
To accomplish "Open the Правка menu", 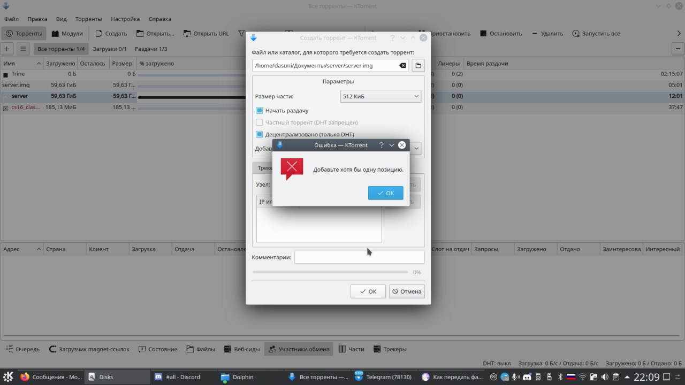I will tap(37, 19).
